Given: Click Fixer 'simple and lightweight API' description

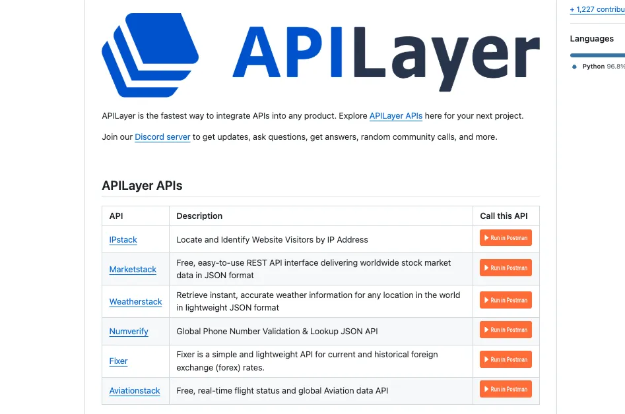Looking at the screenshot, I should (x=308, y=361).
